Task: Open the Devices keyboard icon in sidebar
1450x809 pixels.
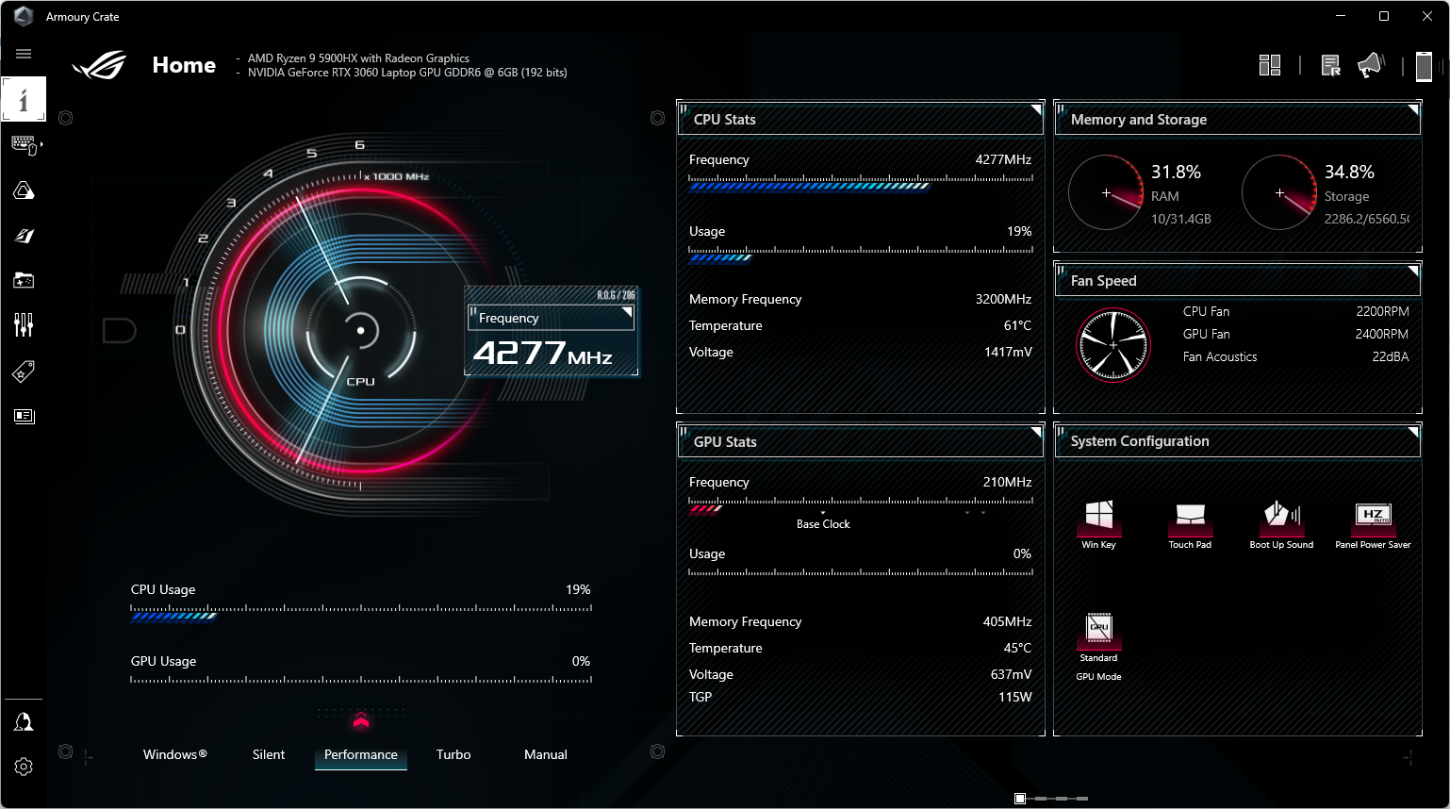Action: click(x=24, y=145)
